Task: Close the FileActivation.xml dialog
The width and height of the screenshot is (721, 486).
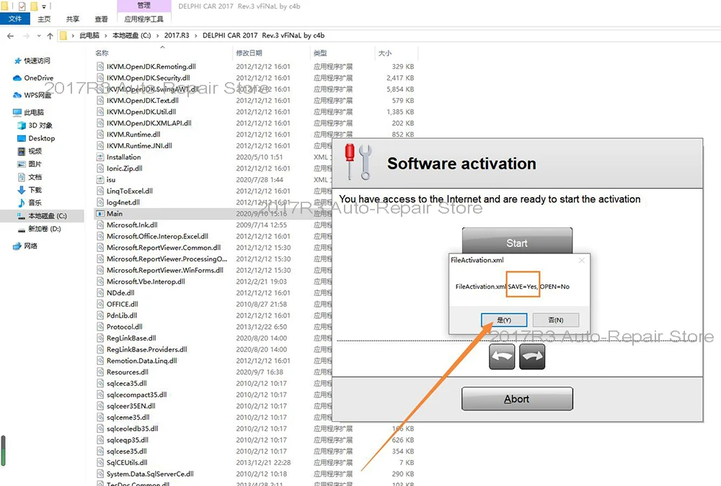Action: click(582, 260)
